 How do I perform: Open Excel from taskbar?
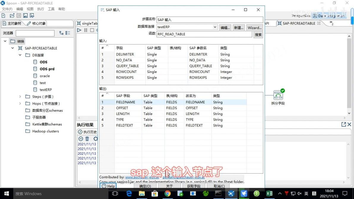[x=269, y=194]
